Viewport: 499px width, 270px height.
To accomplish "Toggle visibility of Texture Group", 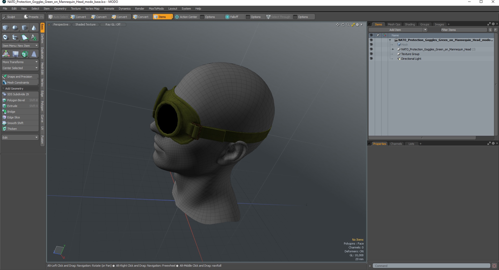I will [x=371, y=54].
